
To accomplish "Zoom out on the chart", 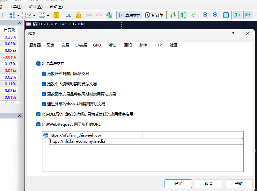I will coord(216,15).
